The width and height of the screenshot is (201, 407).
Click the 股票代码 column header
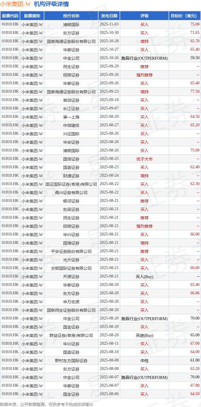coord(10,16)
